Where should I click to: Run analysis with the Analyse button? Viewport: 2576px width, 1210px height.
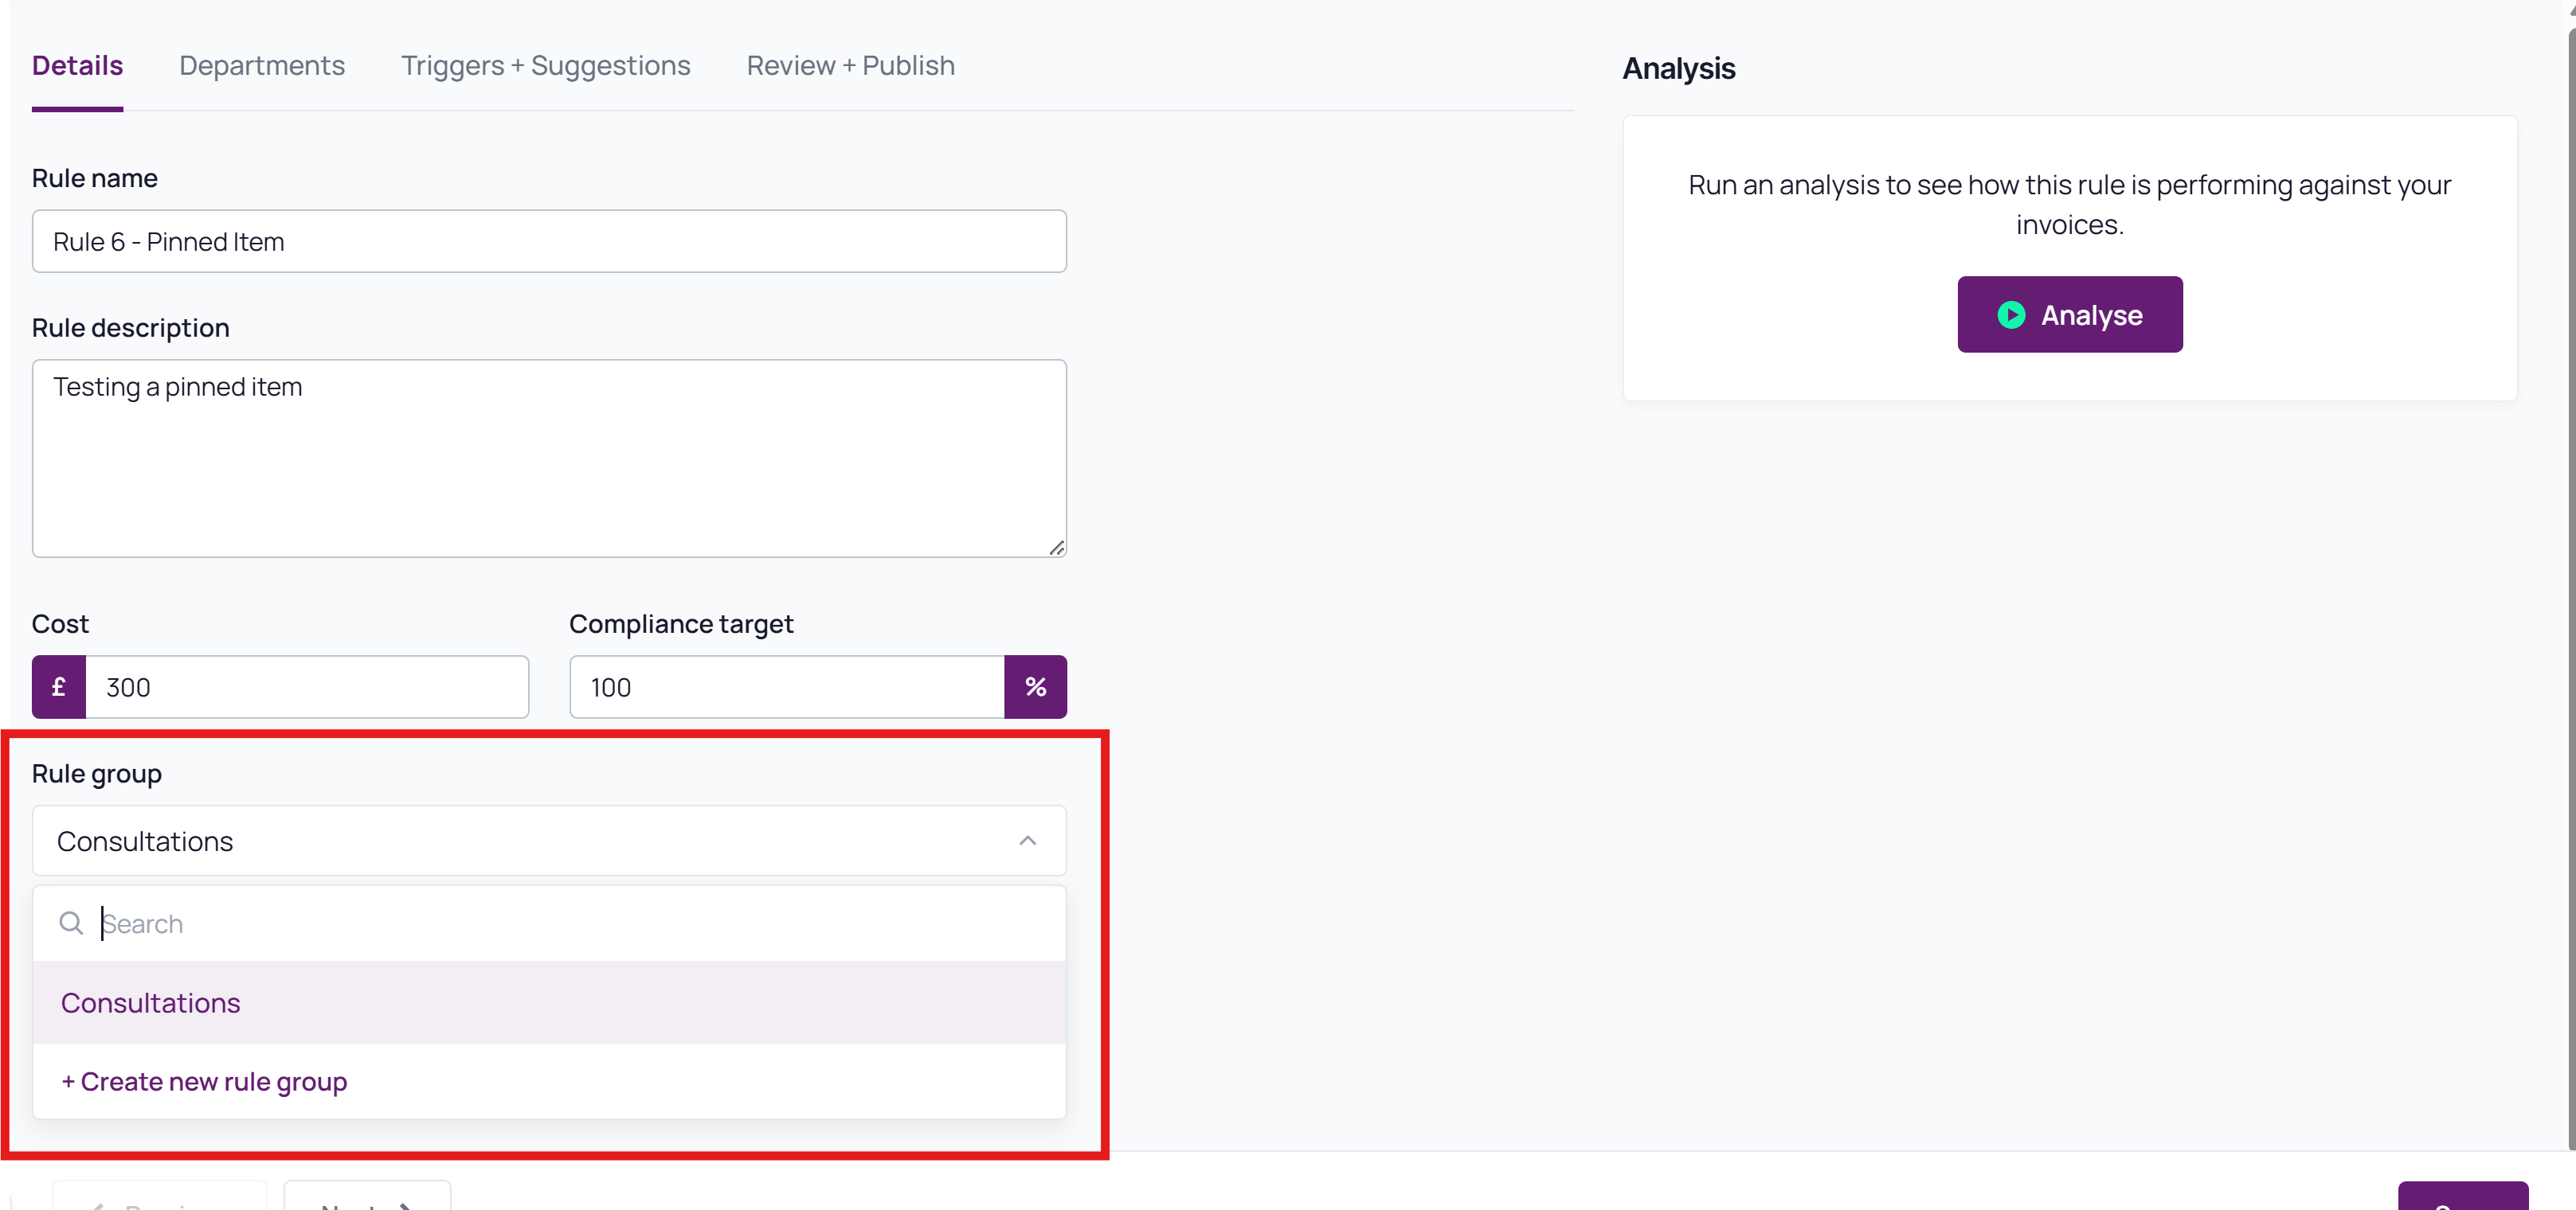(x=2070, y=314)
